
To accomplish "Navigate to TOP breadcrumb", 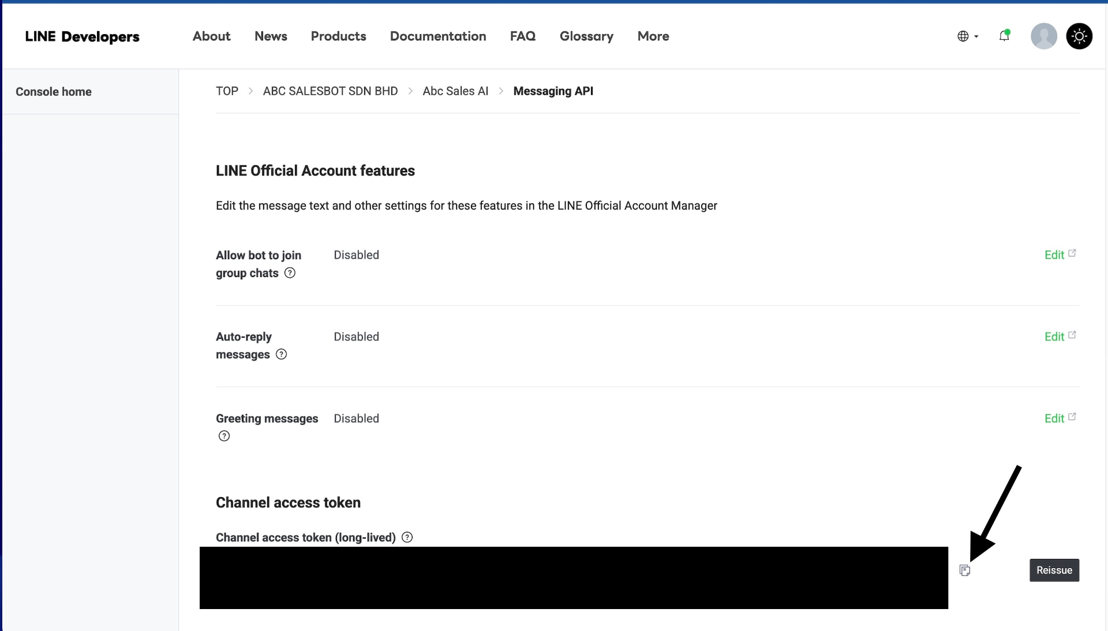I will (227, 91).
